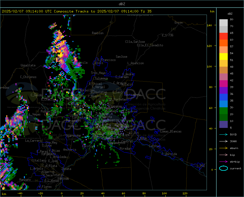Click the 'SanJose' place label
Image resolution: width=244 pixels, height=197 pixels.
(121, 57)
